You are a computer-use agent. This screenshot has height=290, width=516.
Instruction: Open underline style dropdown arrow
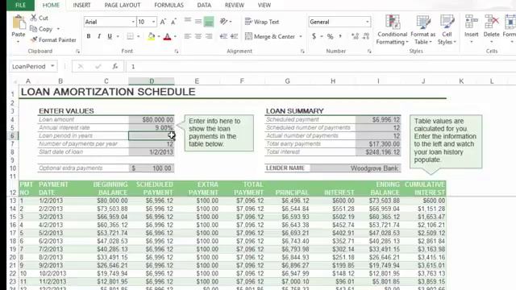tap(118, 36)
